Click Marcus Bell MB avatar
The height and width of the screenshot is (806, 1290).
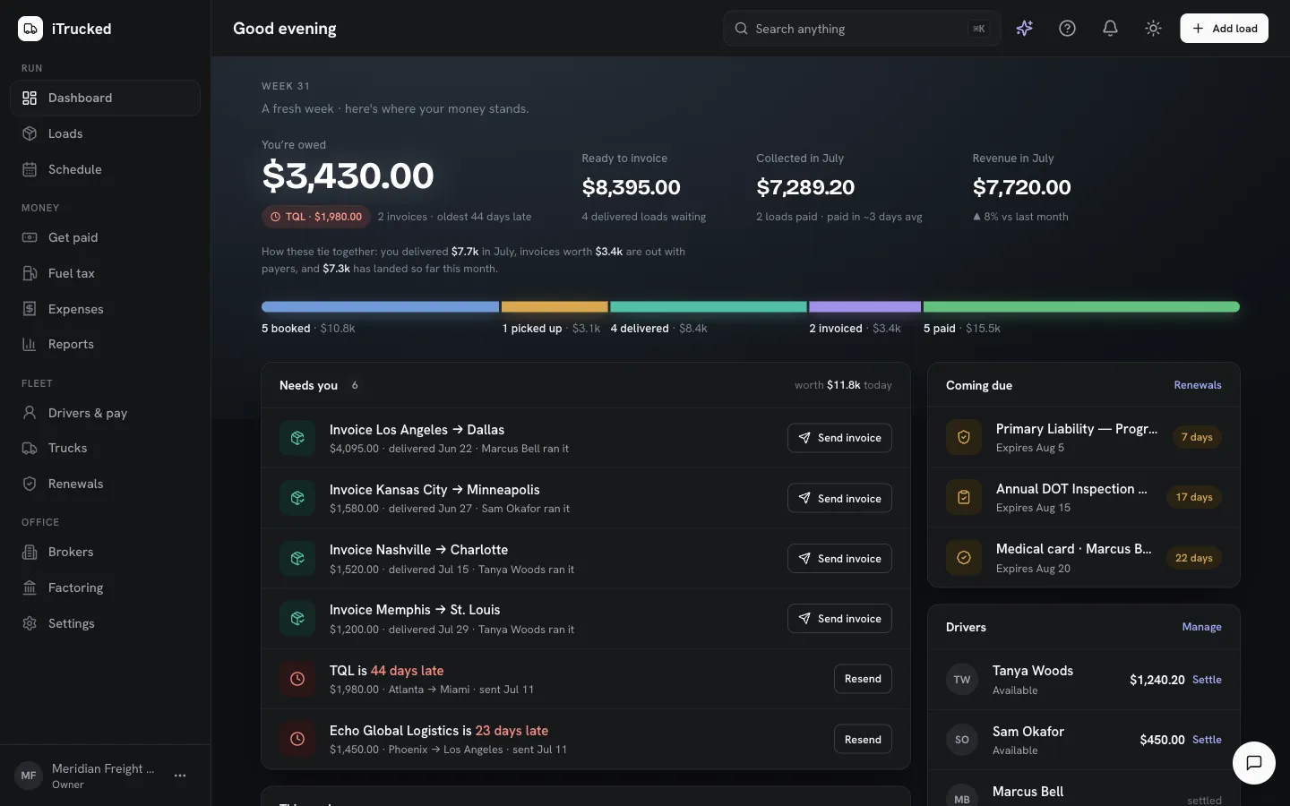click(962, 797)
